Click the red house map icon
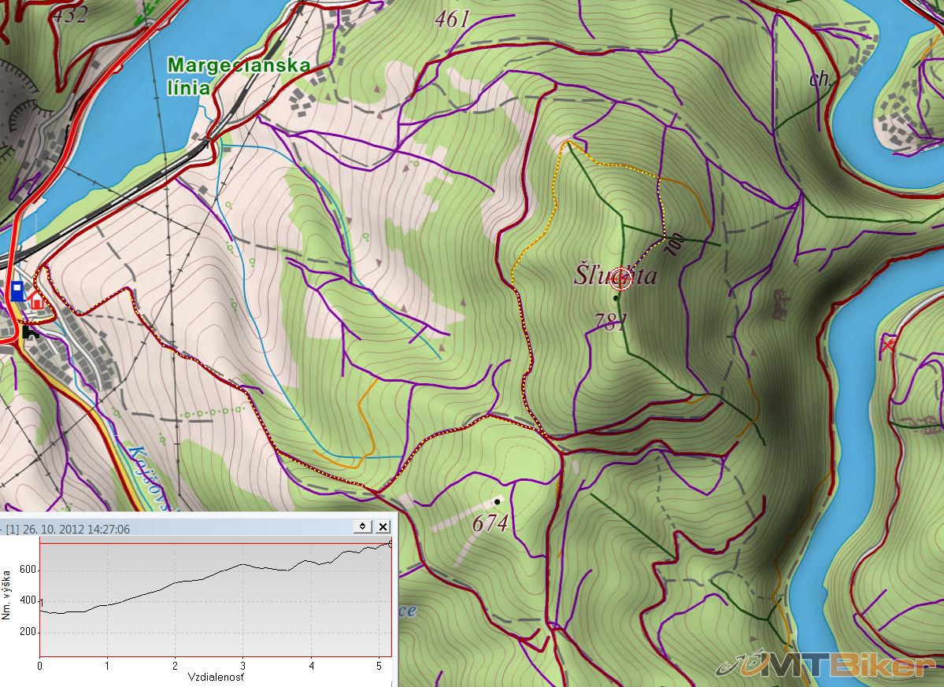 (x=35, y=302)
